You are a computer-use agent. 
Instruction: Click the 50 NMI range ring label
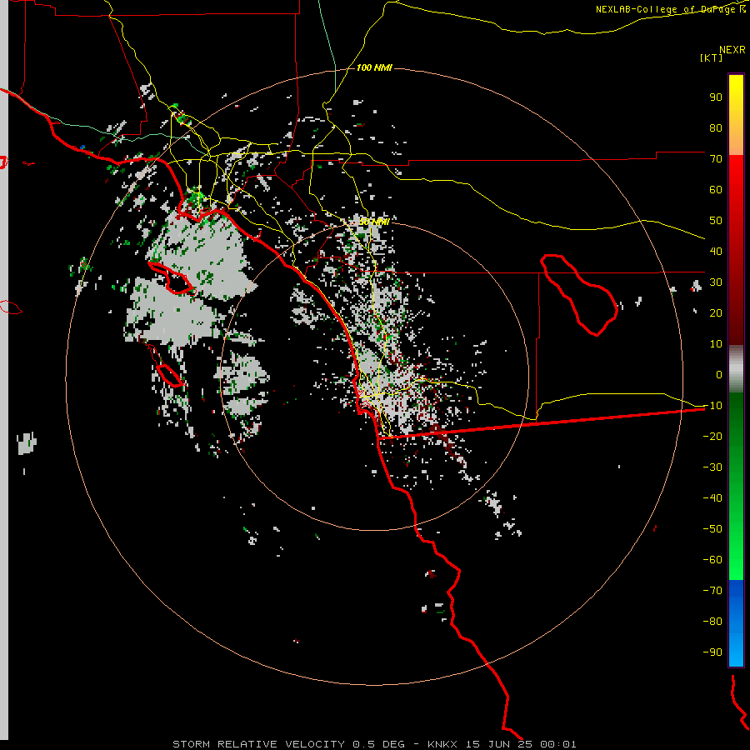click(x=374, y=222)
